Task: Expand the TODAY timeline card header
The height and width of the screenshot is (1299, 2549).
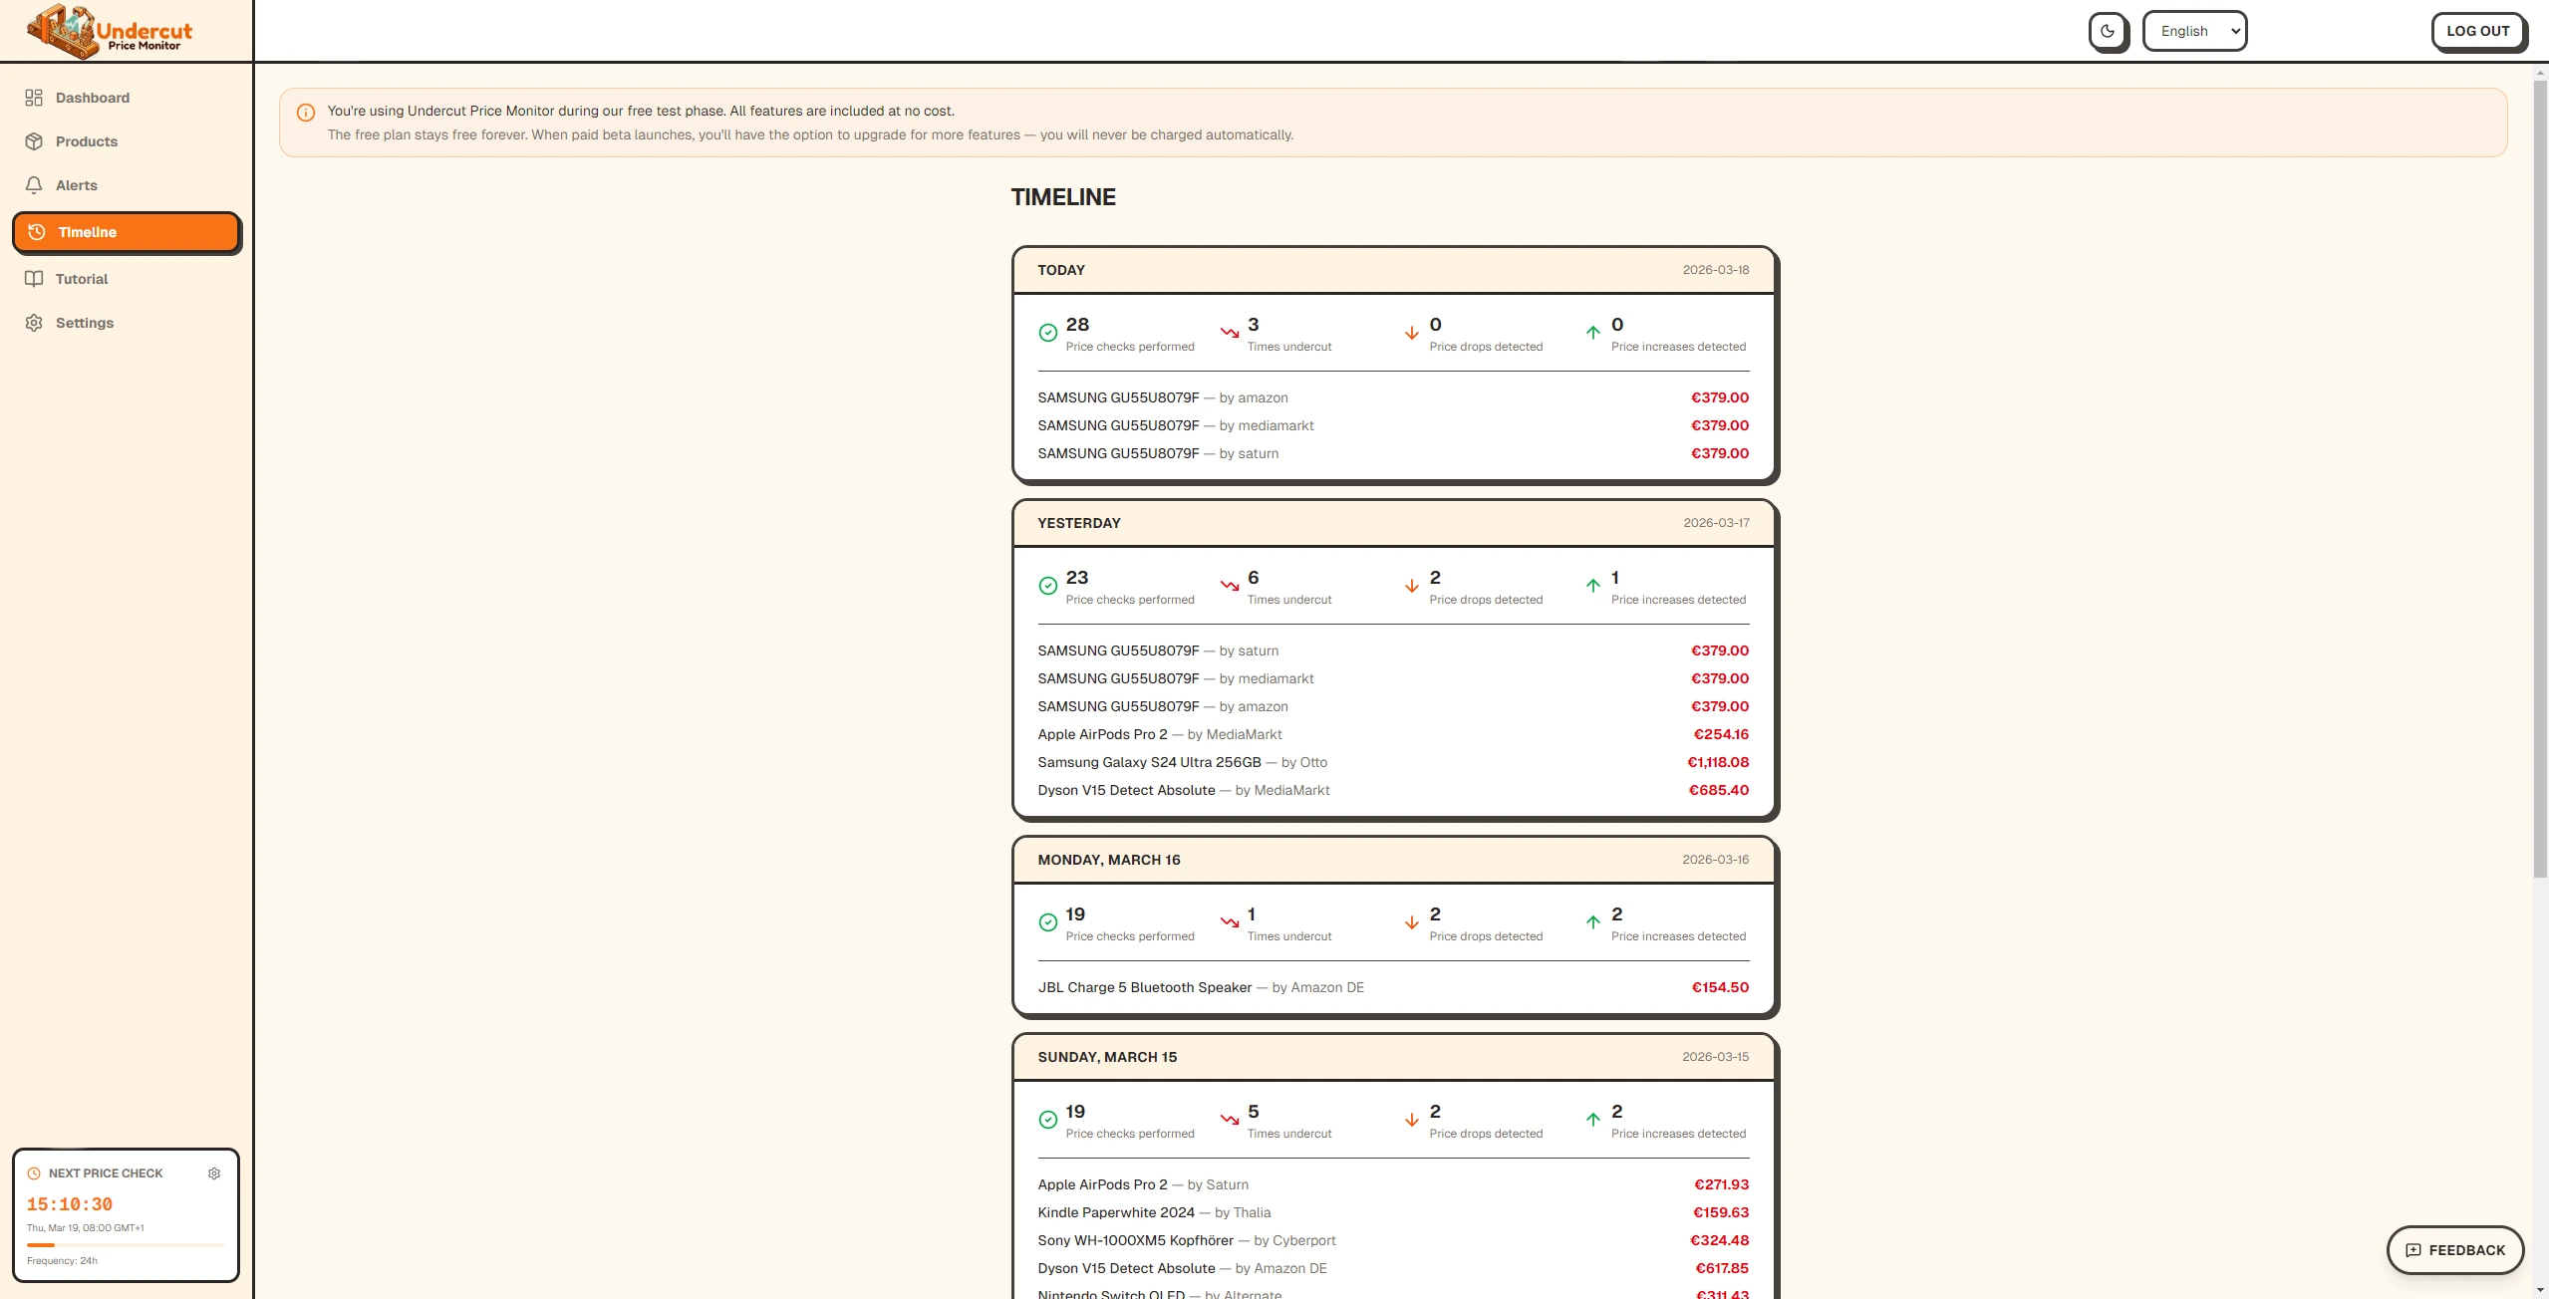Action: click(1392, 269)
